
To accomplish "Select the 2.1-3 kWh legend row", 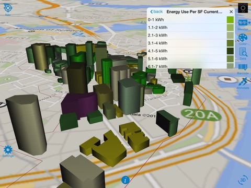I will 191,36.
